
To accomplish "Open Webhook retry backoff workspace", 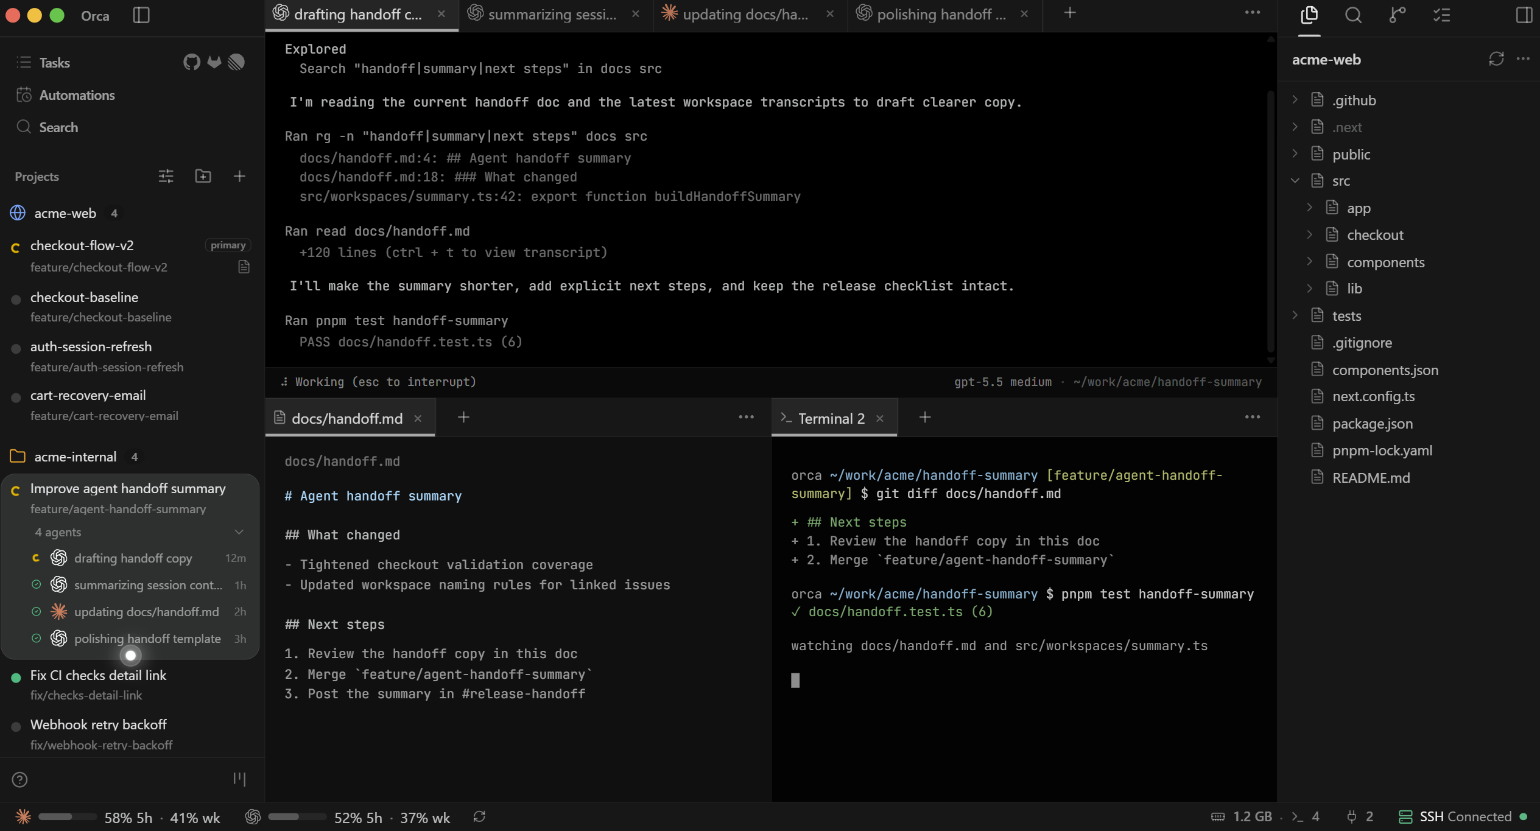I will [131, 734].
